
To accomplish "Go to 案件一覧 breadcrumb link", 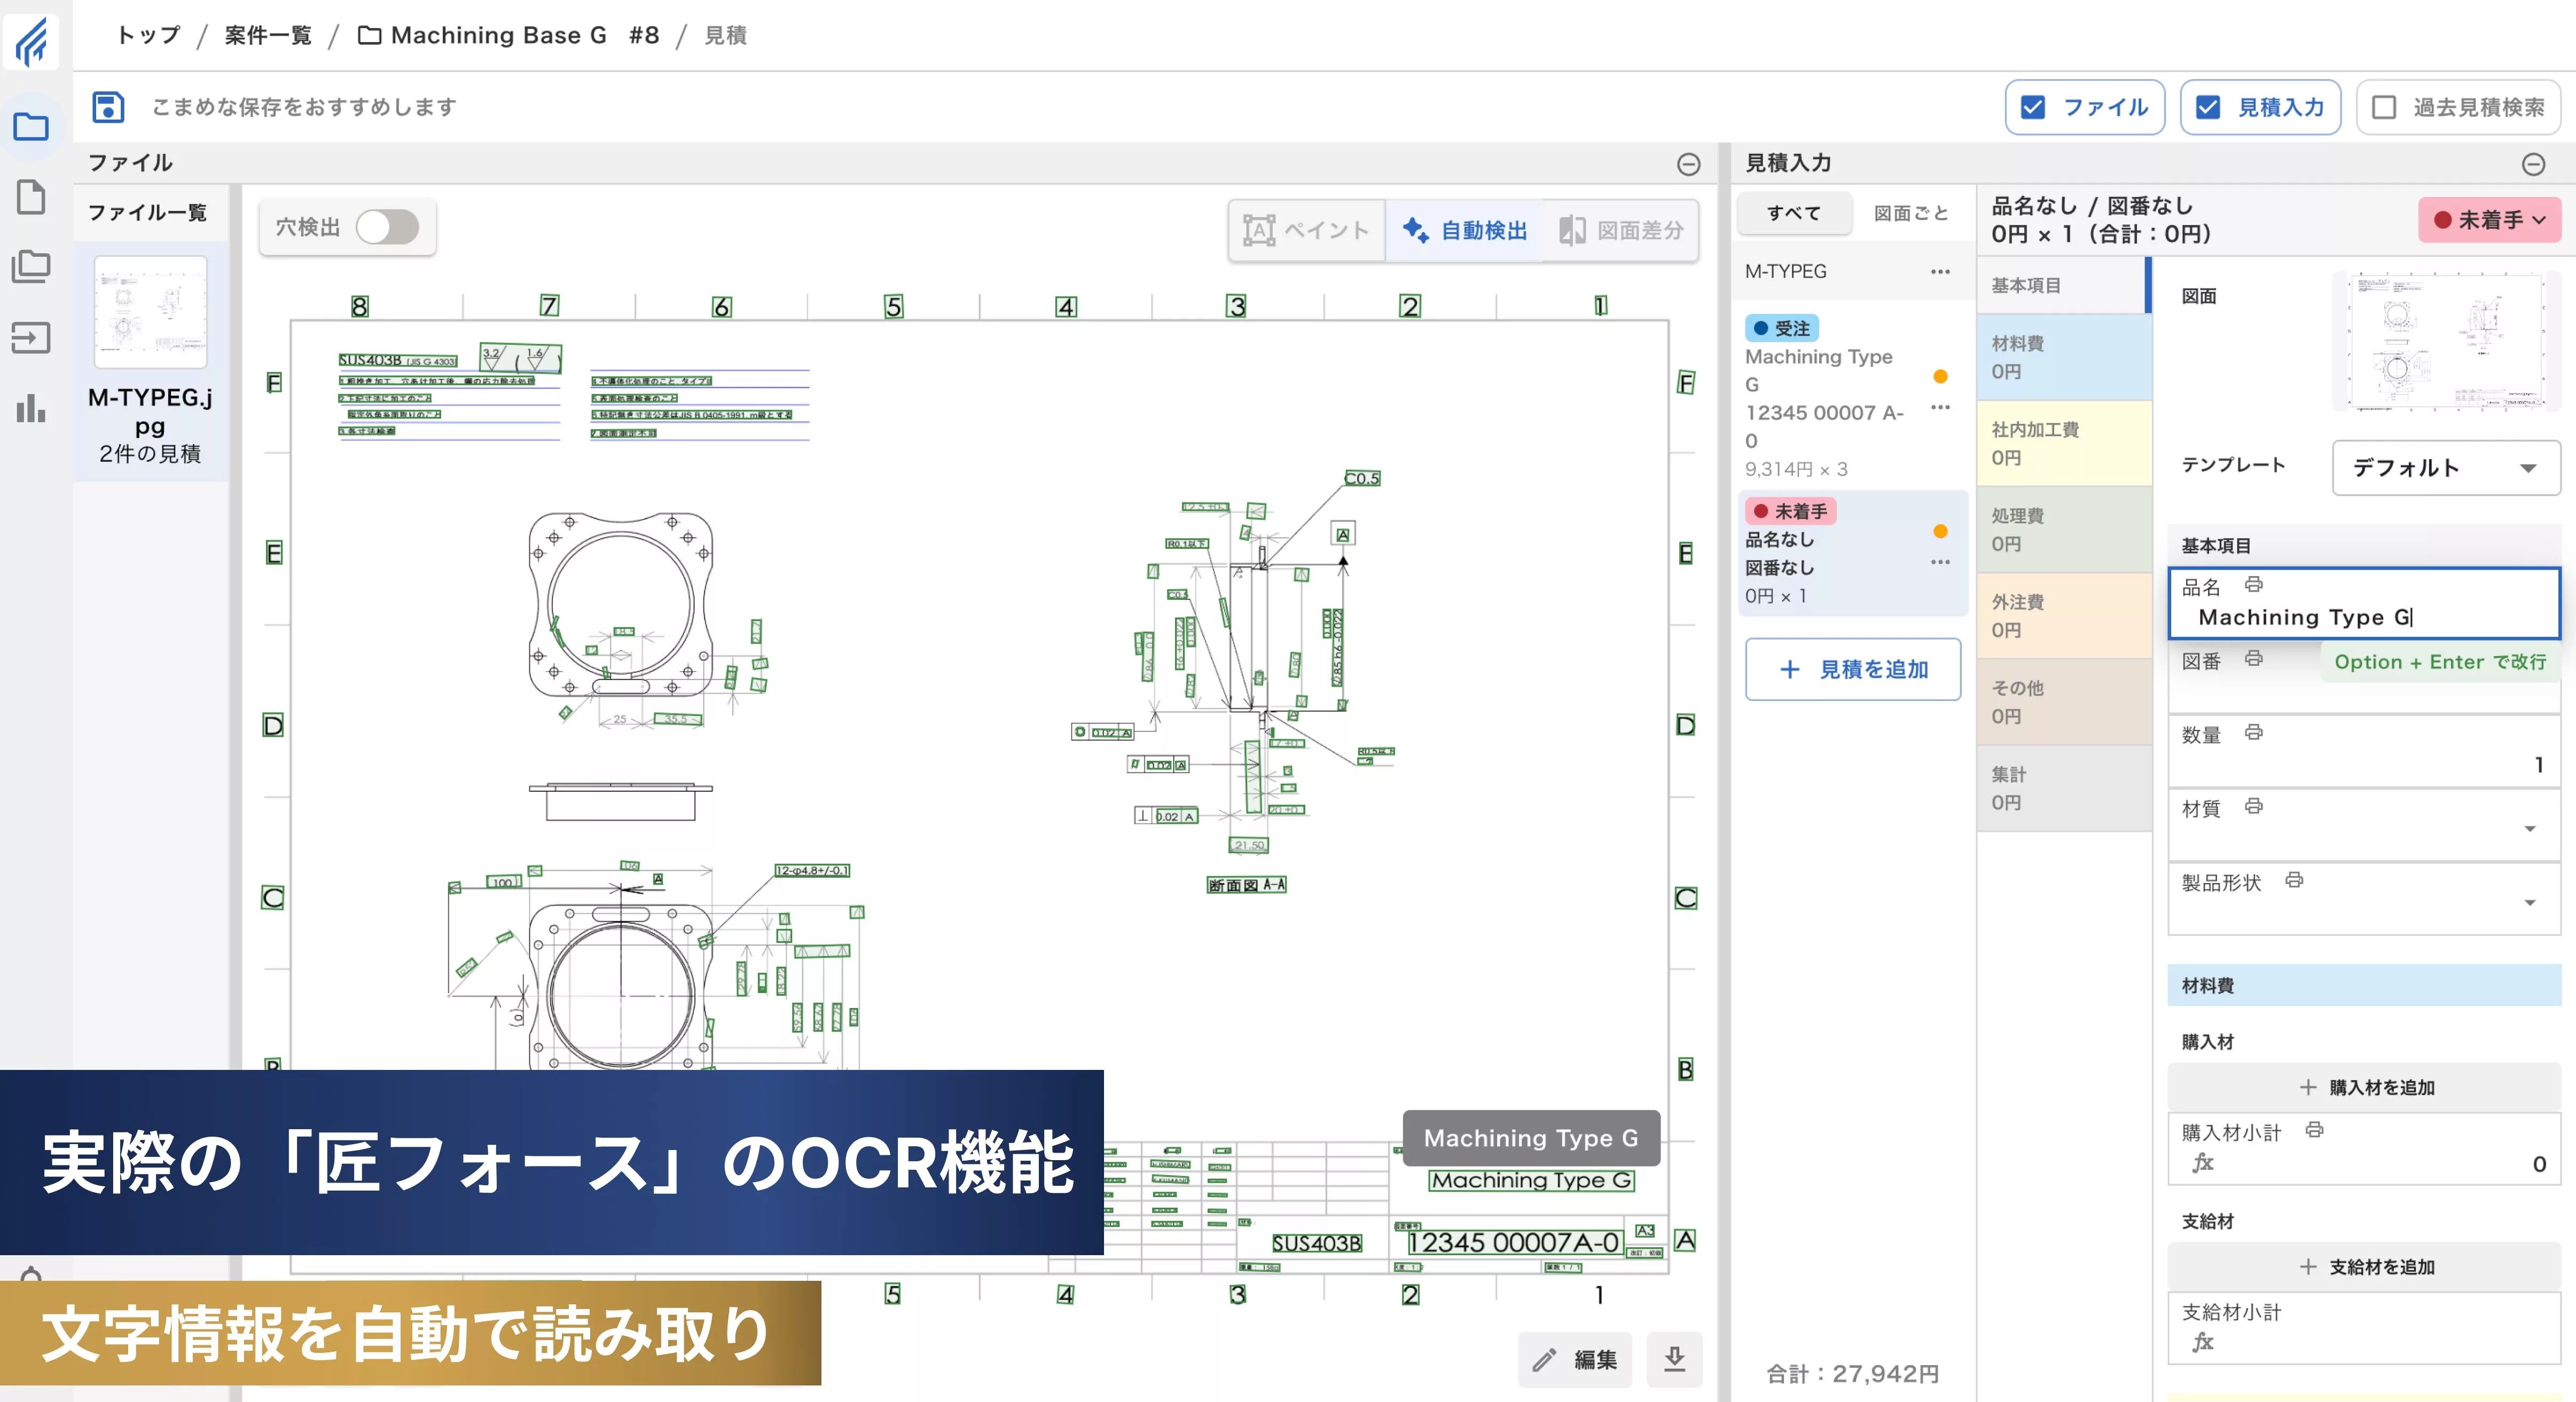I will click(x=268, y=36).
